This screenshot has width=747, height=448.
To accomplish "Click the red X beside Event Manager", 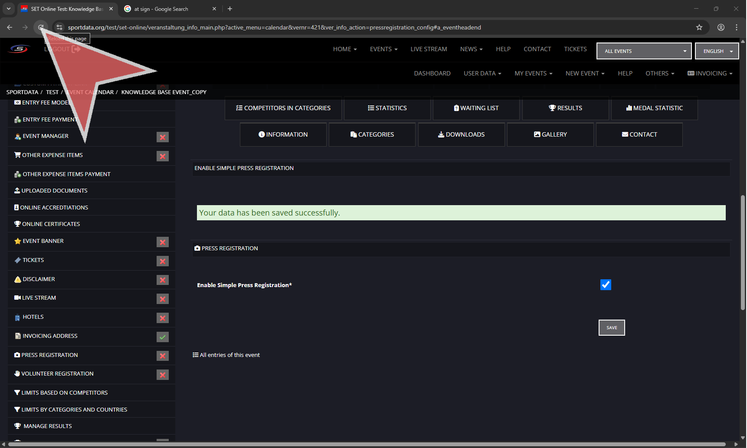I will (163, 137).
